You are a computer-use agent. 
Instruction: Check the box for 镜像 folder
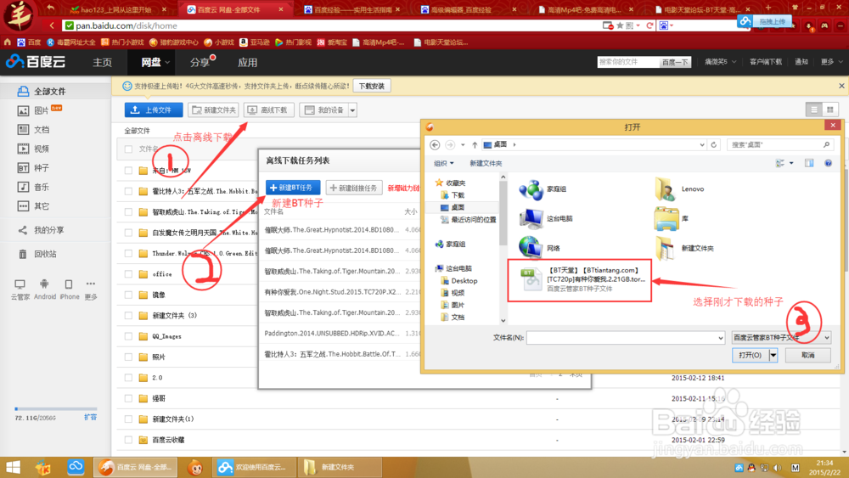(x=128, y=295)
